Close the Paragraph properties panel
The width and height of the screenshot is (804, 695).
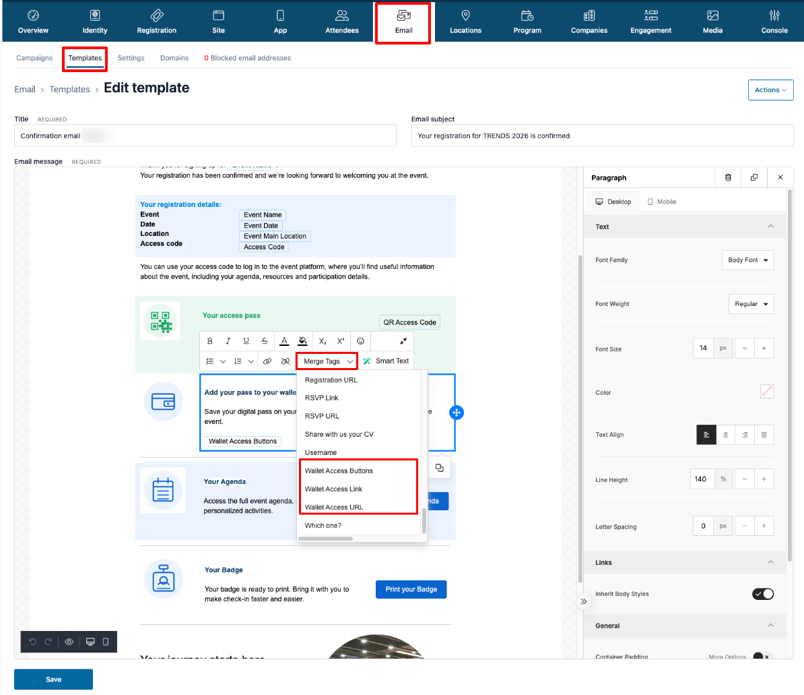780,177
